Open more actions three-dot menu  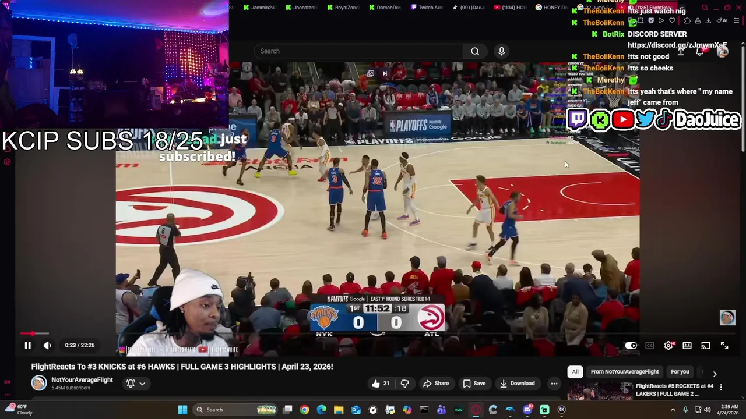point(554,384)
